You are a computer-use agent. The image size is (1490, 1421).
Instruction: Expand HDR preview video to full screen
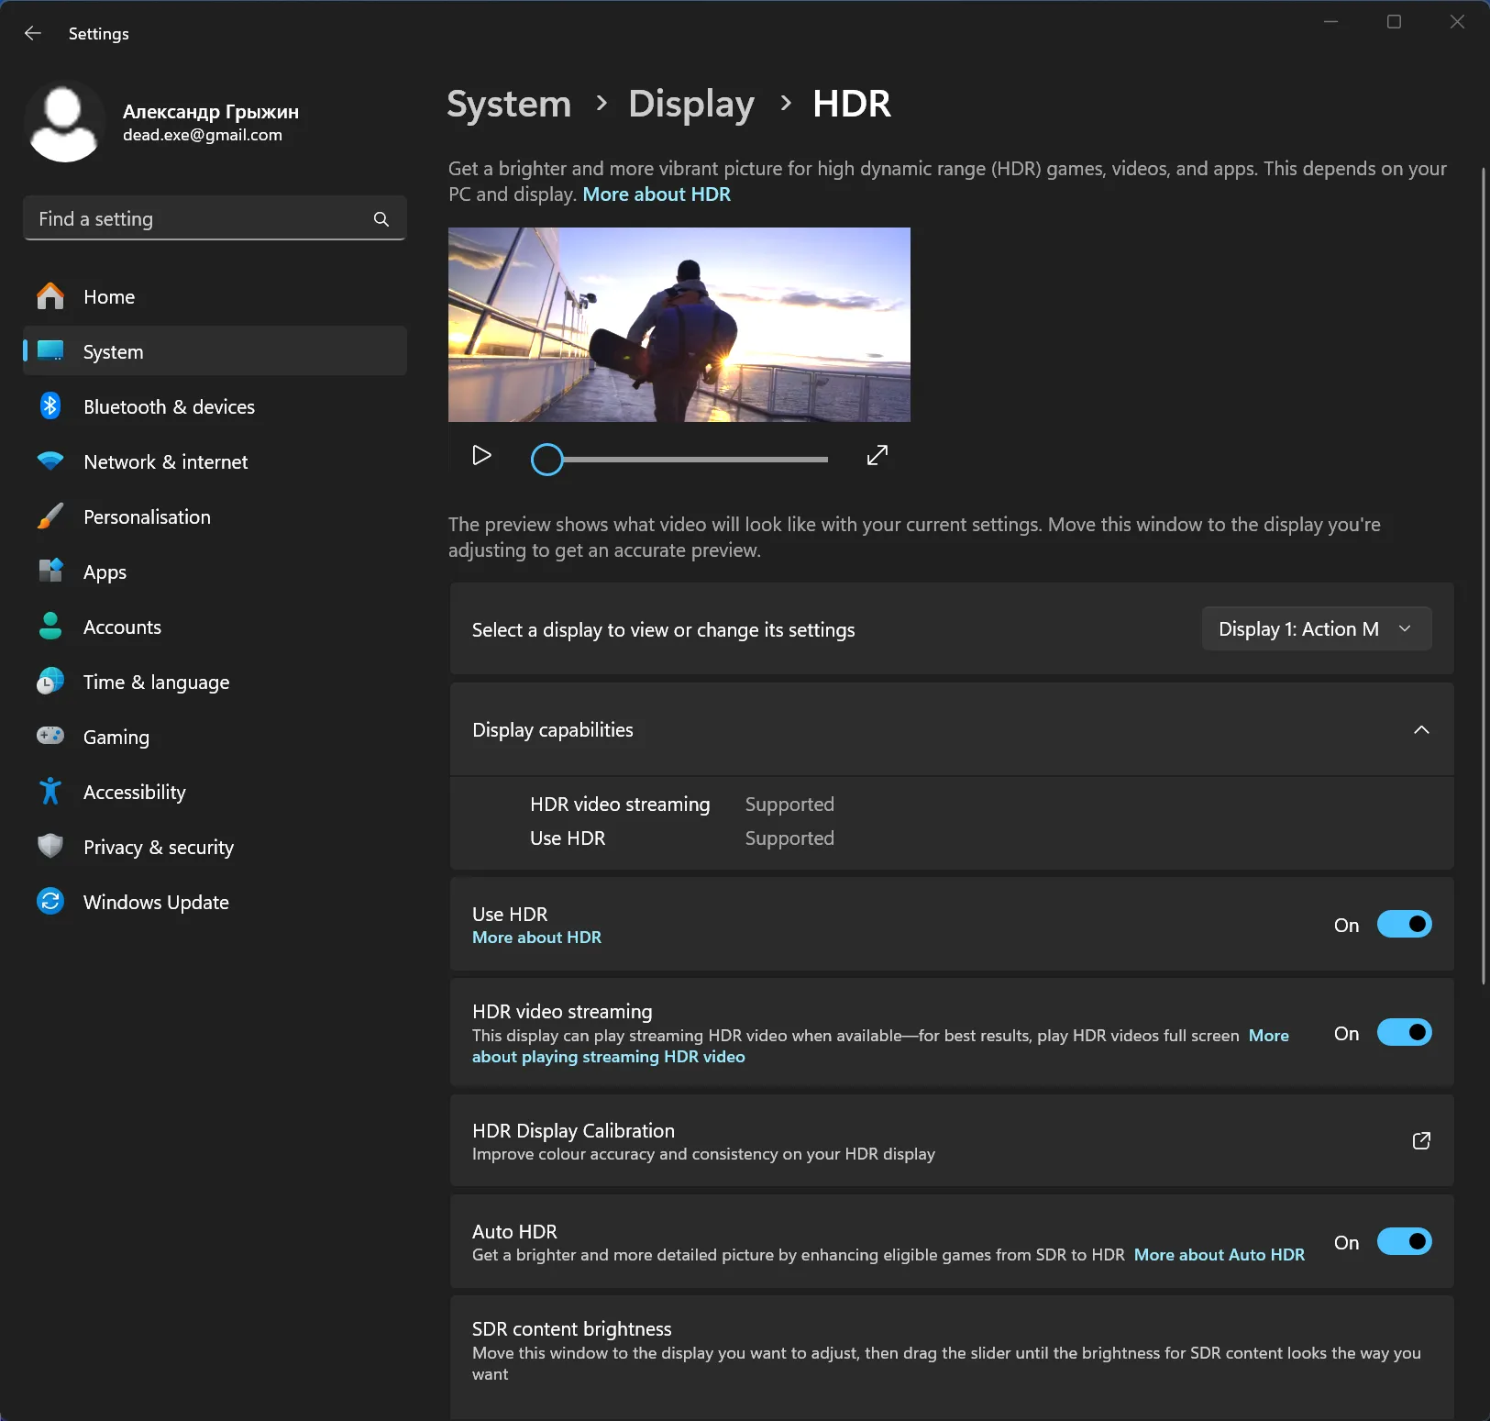click(877, 456)
